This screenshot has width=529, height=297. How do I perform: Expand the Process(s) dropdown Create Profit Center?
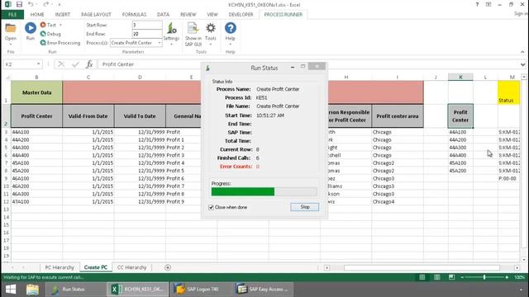[160, 43]
